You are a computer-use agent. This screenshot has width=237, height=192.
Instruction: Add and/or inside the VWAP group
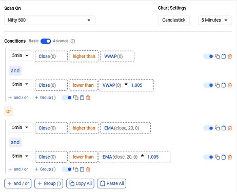[x=18, y=98]
